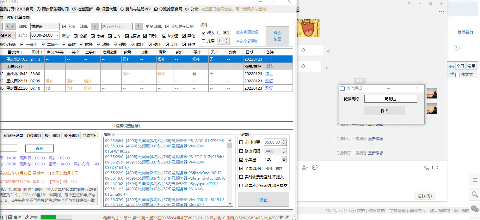Click the 查询余票数量 link
The image size is (480, 220).
click(x=247, y=32)
